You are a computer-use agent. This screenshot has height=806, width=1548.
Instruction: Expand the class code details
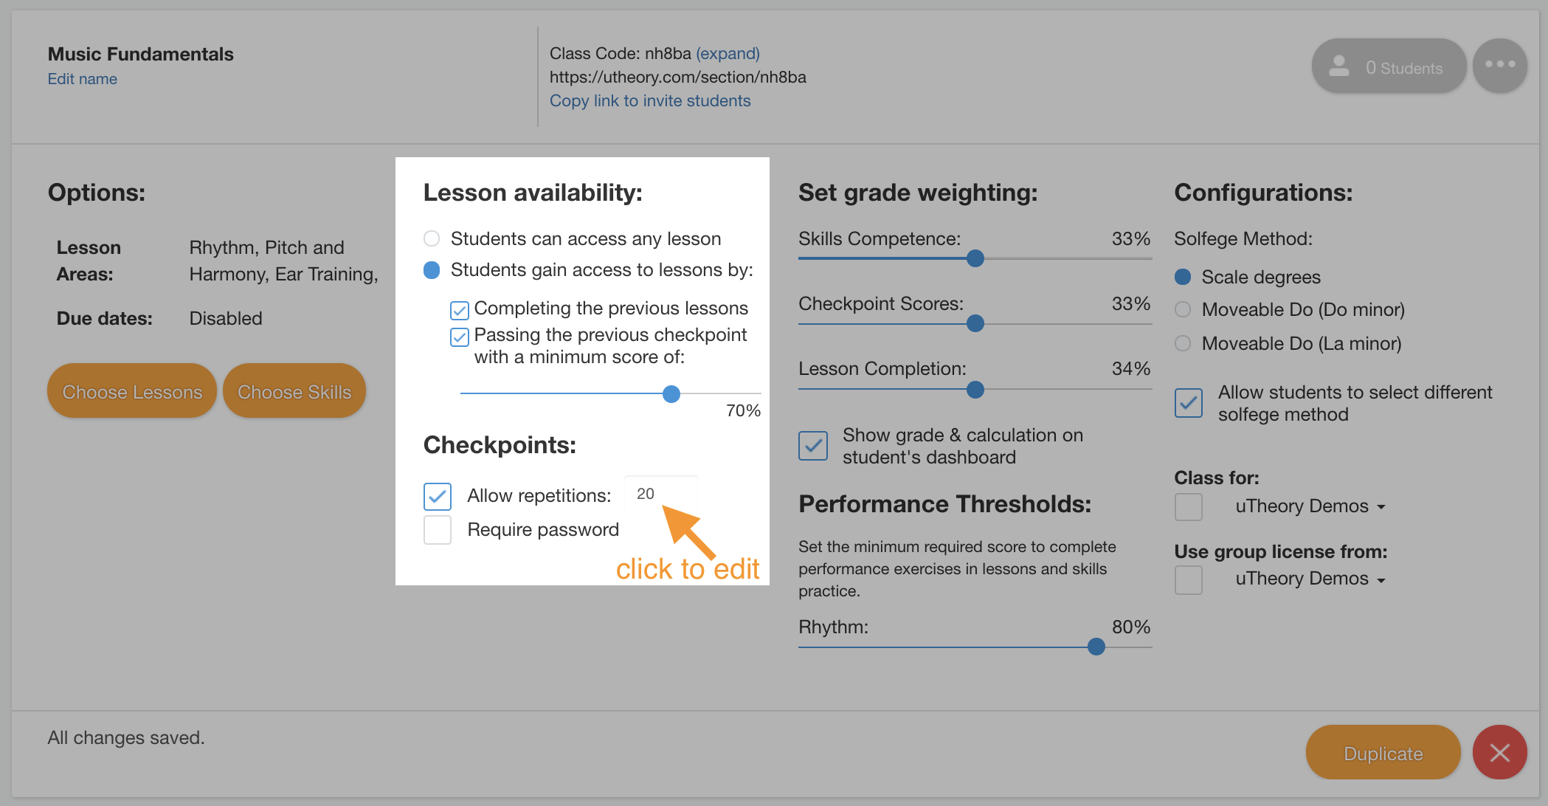click(728, 53)
